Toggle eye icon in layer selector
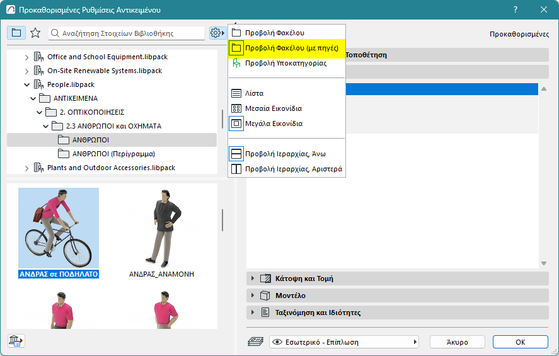Screen dimensions: 559x356 [277, 342]
